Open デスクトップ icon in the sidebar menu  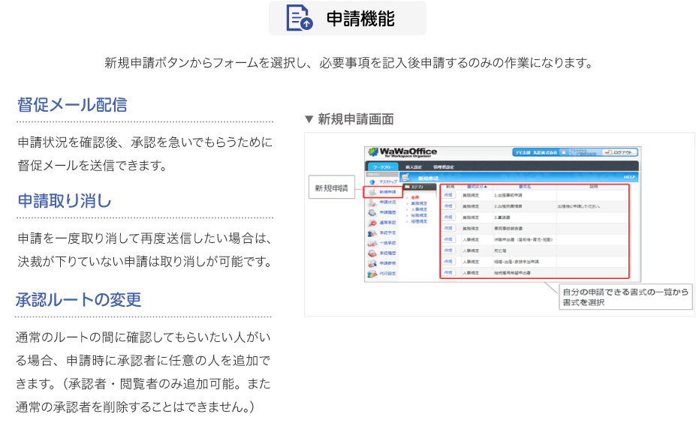(x=372, y=182)
